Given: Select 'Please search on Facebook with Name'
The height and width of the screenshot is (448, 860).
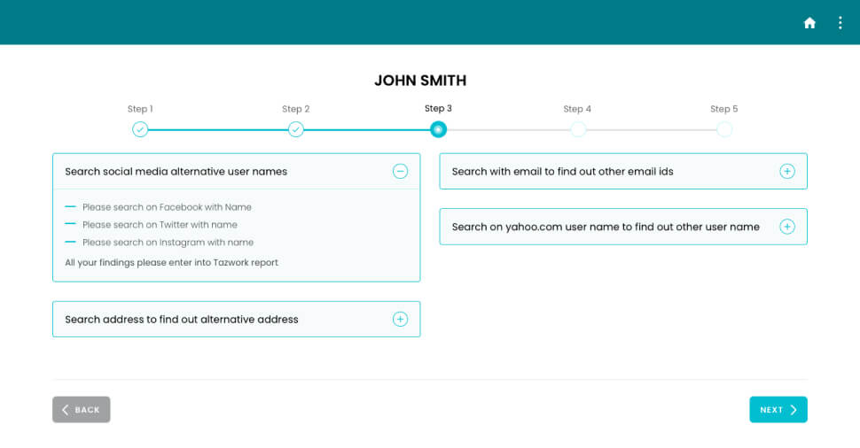Looking at the screenshot, I should pos(167,207).
